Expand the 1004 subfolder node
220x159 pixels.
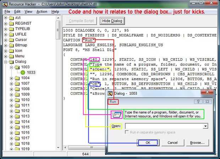11,78
